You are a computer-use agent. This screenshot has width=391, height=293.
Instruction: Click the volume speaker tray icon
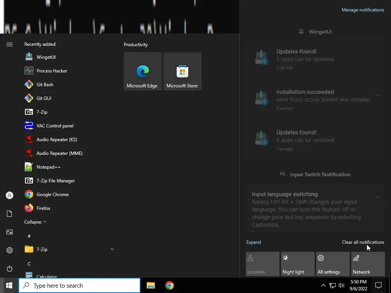pos(341,285)
